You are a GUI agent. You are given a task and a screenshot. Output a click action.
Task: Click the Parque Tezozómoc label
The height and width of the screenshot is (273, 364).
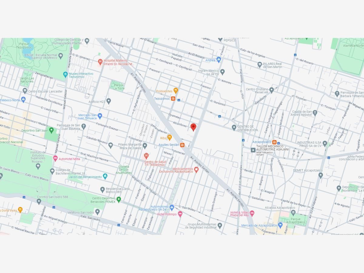pyautogui.click(x=24, y=46)
